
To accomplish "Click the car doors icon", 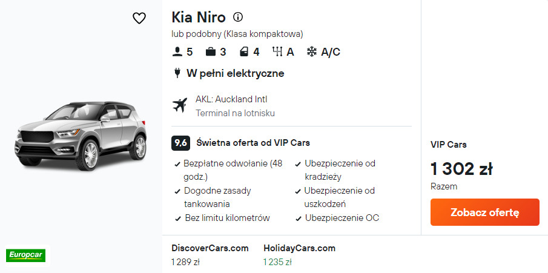I will [x=244, y=52].
